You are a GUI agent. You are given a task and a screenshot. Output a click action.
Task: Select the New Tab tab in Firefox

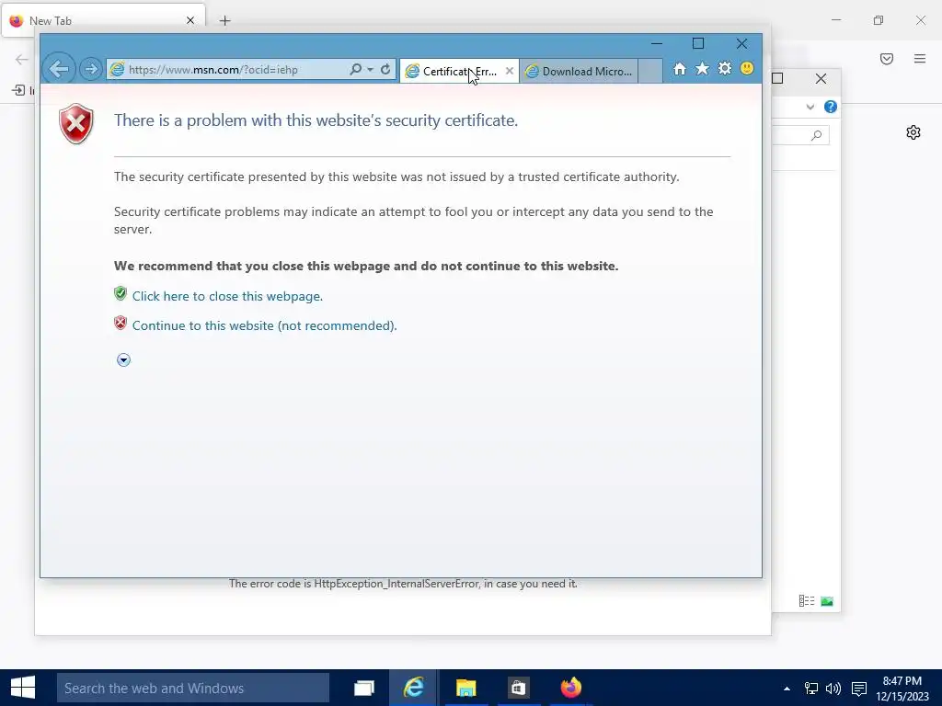coord(103,20)
